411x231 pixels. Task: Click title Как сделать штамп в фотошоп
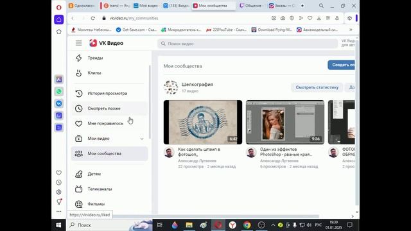[199, 151]
